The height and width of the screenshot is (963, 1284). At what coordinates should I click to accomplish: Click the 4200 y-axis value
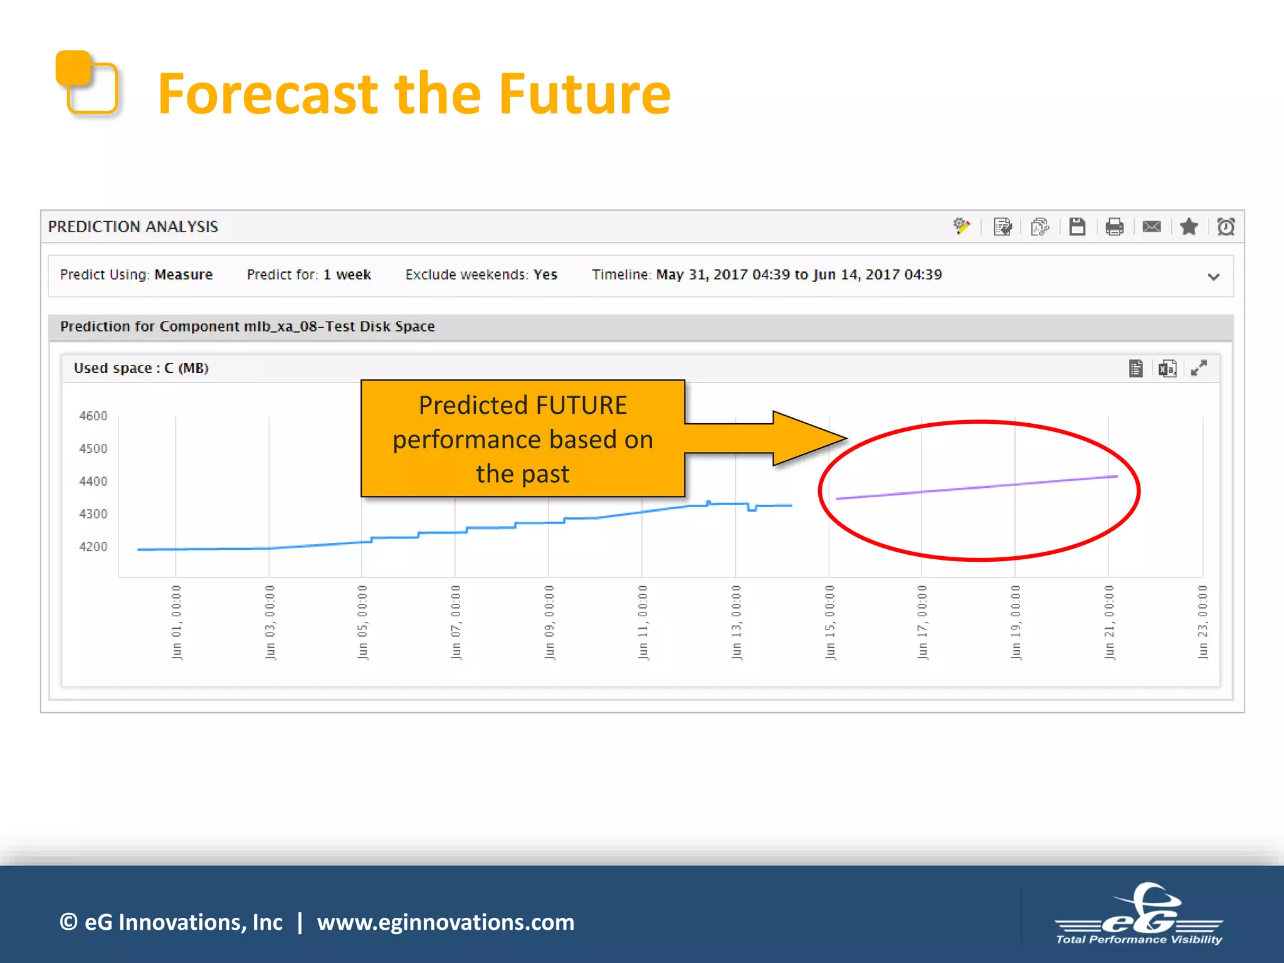click(x=93, y=547)
